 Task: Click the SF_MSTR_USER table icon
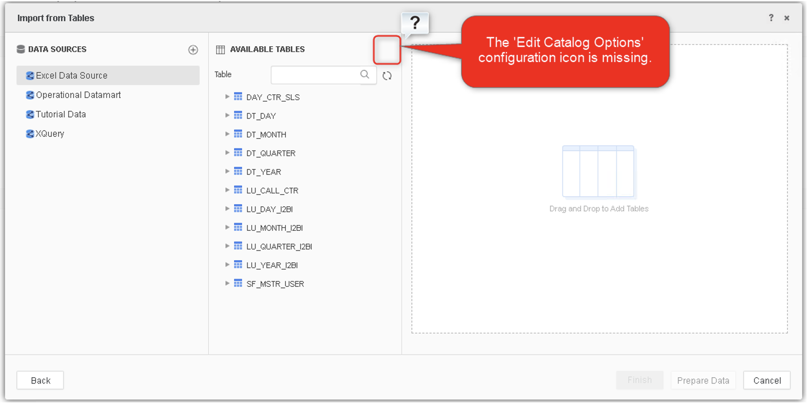(238, 283)
